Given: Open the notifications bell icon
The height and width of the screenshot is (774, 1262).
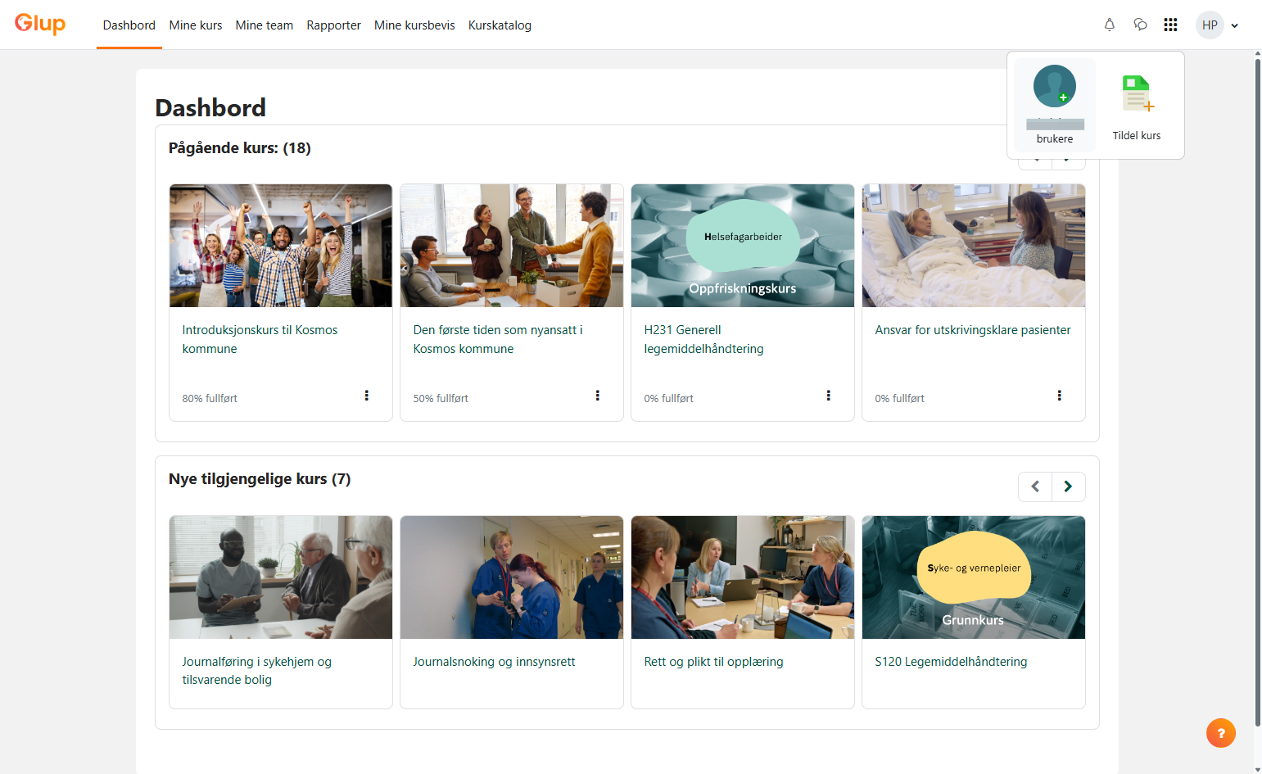Looking at the screenshot, I should pos(1110,25).
